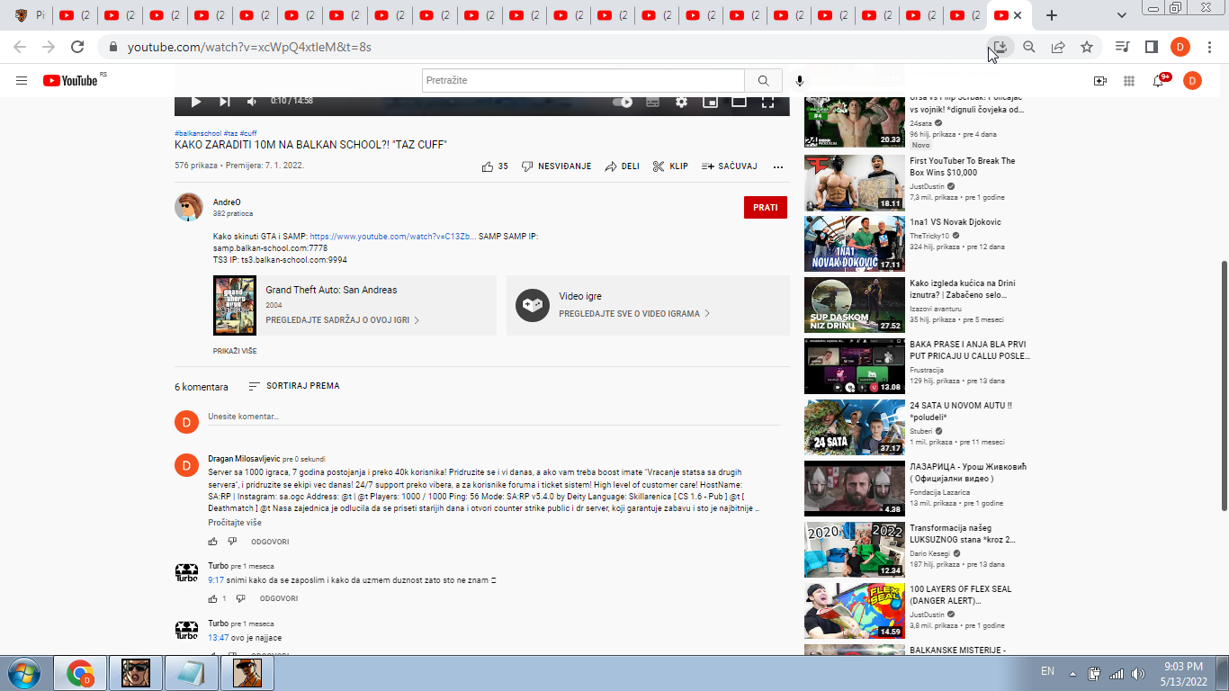Submit search with the magnifier button
The height and width of the screenshot is (691, 1229).
(763, 81)
